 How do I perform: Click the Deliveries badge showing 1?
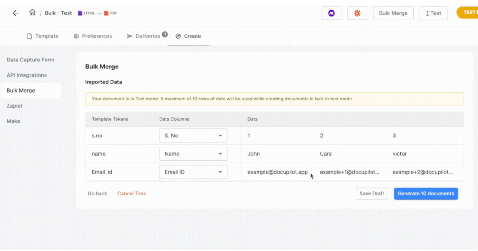pos(165,34)
